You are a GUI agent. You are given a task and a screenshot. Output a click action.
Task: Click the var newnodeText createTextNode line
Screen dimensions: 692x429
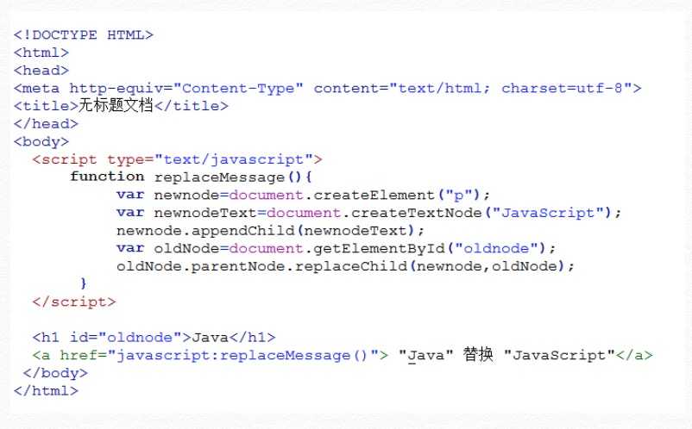tap(369, 213)
